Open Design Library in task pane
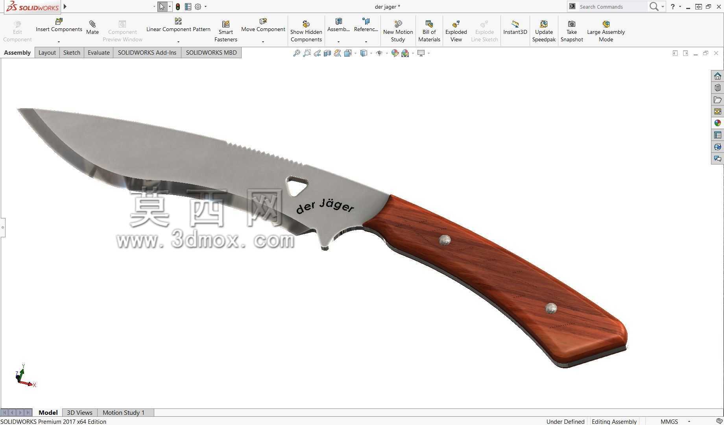 point(718,88)
